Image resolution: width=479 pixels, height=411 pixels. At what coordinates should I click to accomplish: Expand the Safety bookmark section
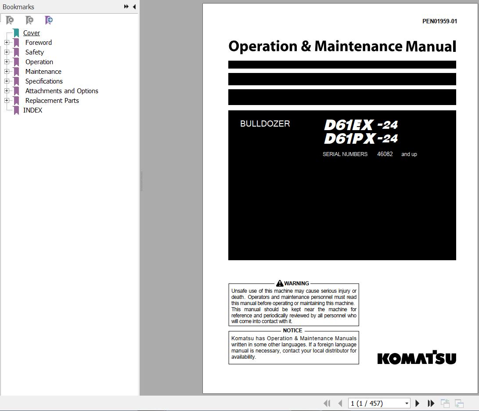7,52
